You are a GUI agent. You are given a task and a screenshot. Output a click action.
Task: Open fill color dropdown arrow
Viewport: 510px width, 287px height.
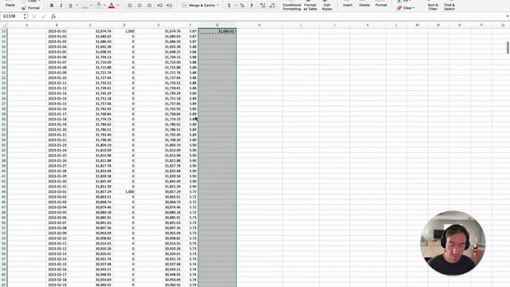[104, 6]
